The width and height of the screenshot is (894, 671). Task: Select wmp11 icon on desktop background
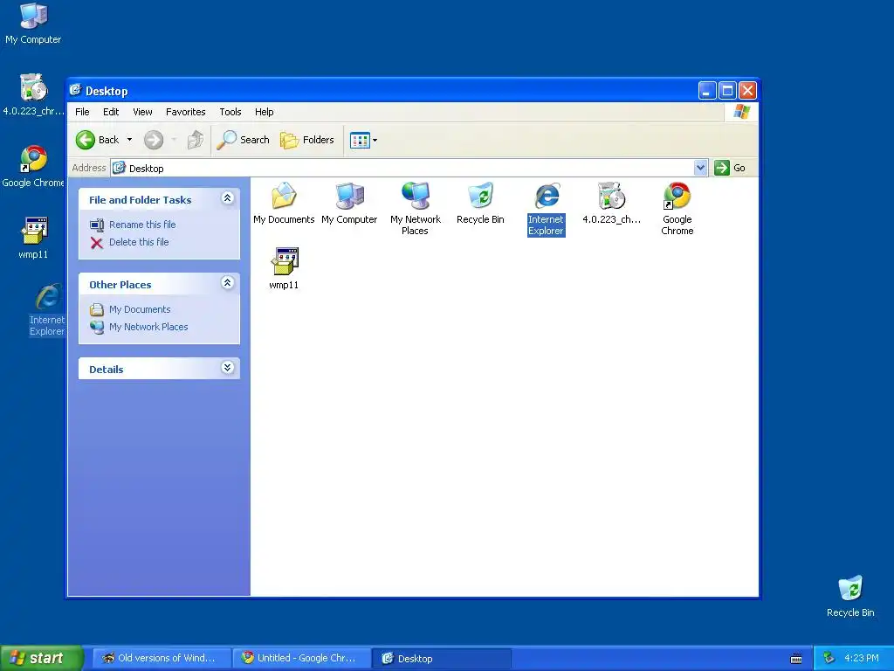(33, 239)
